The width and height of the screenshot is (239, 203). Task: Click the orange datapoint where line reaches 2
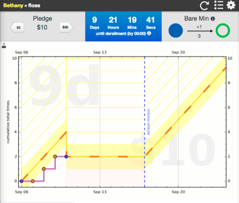tap(55, 157)
